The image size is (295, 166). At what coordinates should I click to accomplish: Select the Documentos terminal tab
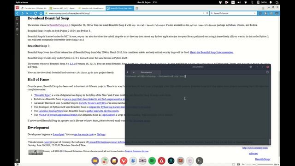(146, 72)
